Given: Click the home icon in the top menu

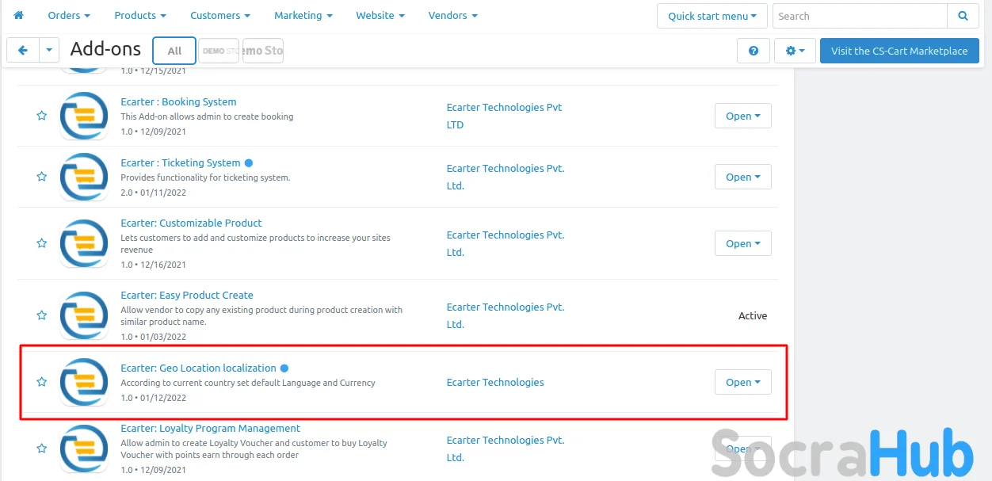Looking at the screenshot, I should pos(19,15).
